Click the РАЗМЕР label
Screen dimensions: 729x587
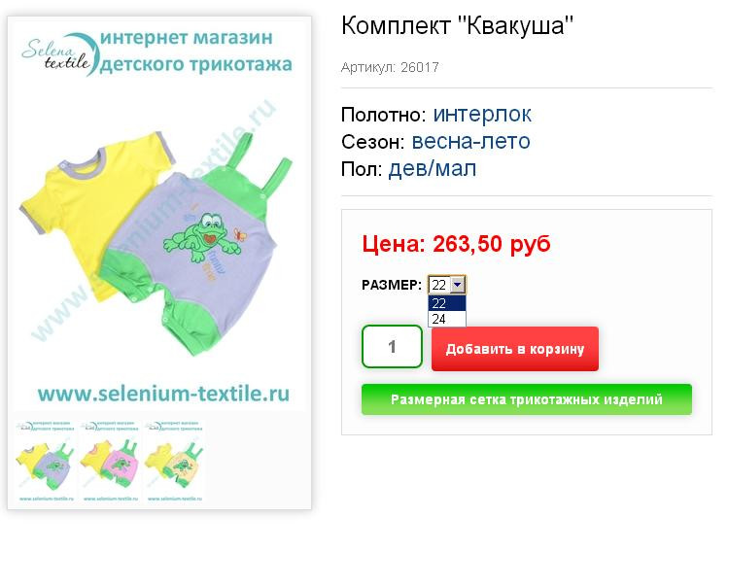coord(392,285)
